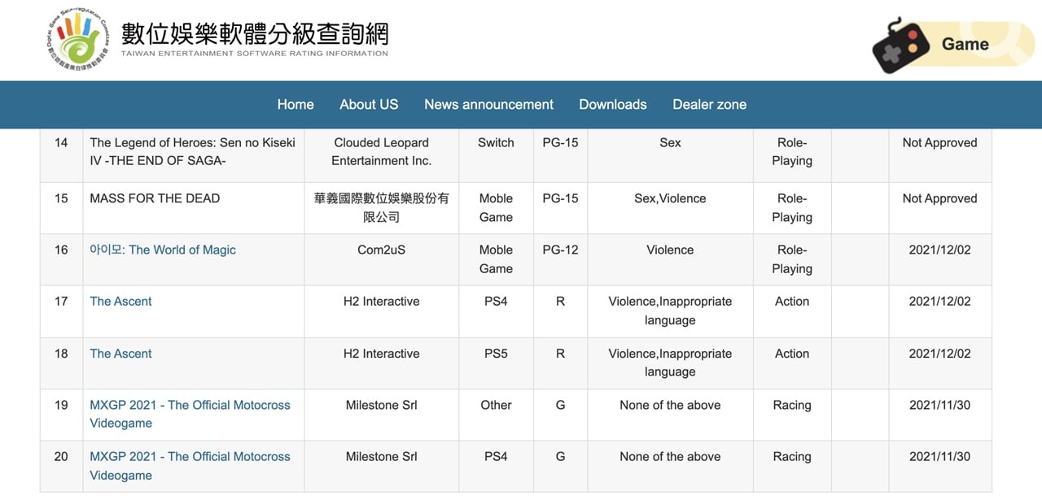Image resolution: width=1042 pixels, height=500 pixels.
Task: Open the About US menu item
Action: click(x=369, y=104)
